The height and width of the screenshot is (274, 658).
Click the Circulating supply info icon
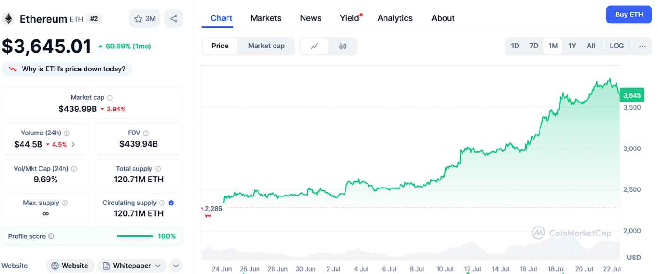click(162, 203)
